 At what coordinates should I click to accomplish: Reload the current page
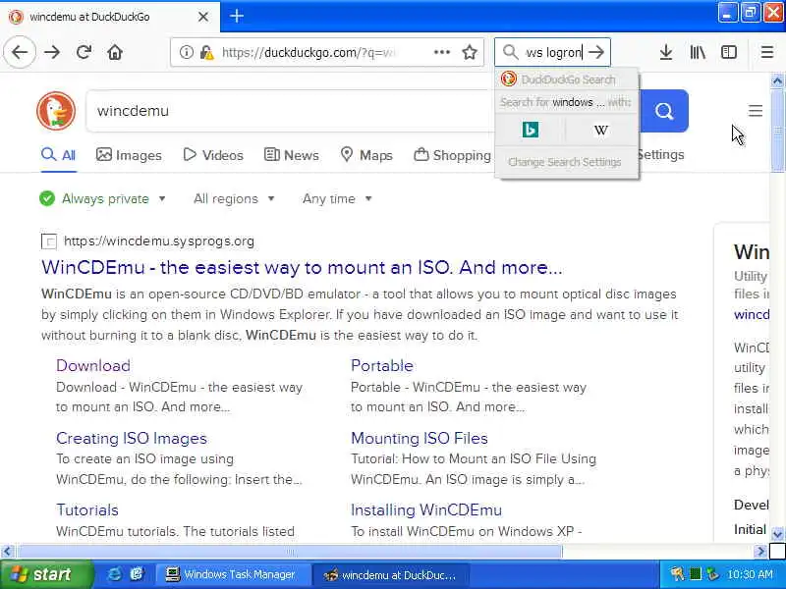(84, 52)
